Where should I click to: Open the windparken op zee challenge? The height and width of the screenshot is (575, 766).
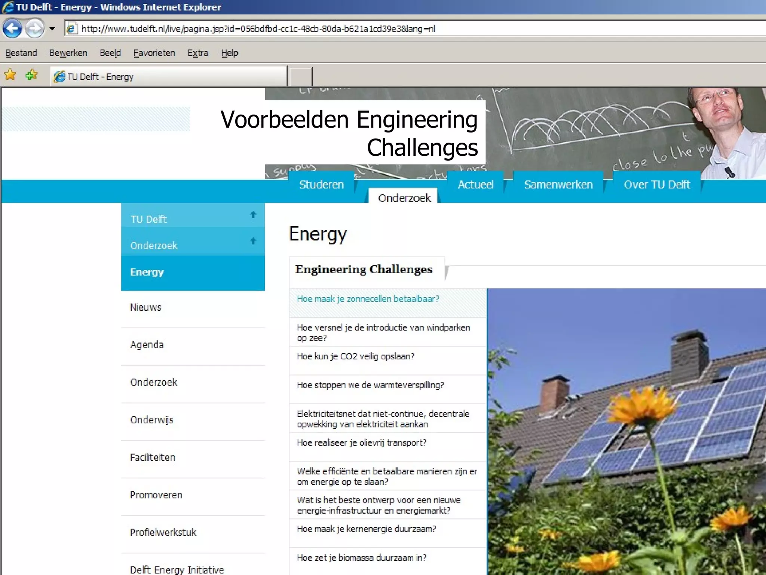click(388, 332)
